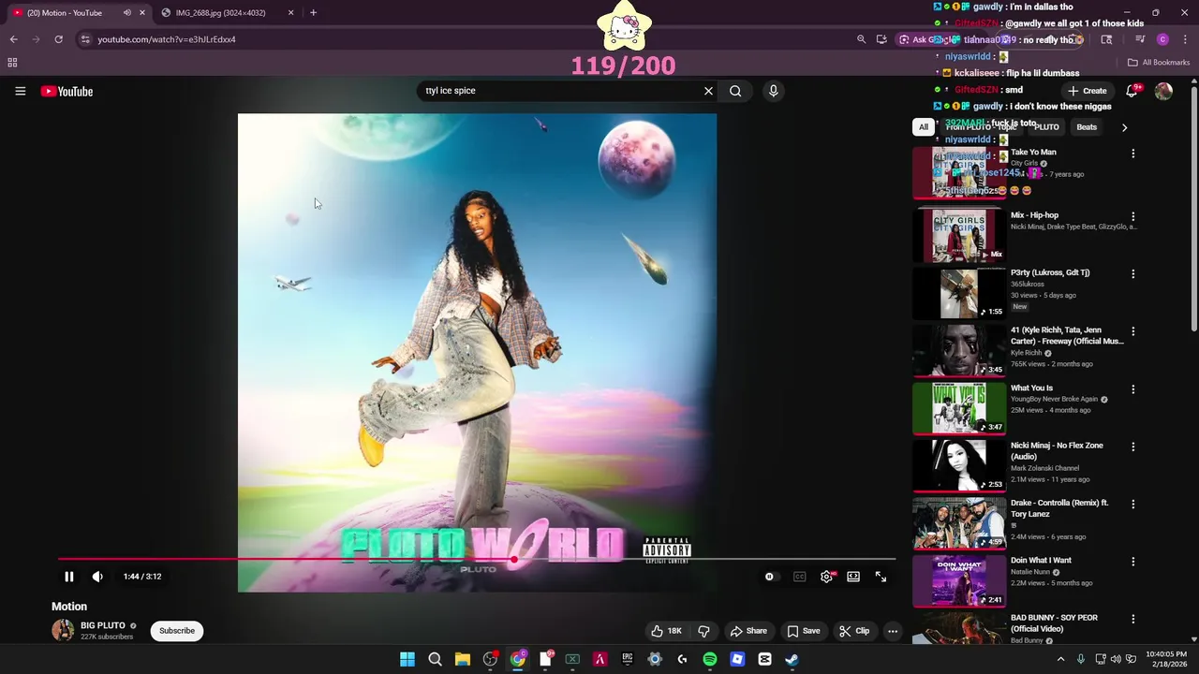Select the Beats filter chip
The height and width of the screenshot is (674, 1199).
click(x=1087, y=127)
